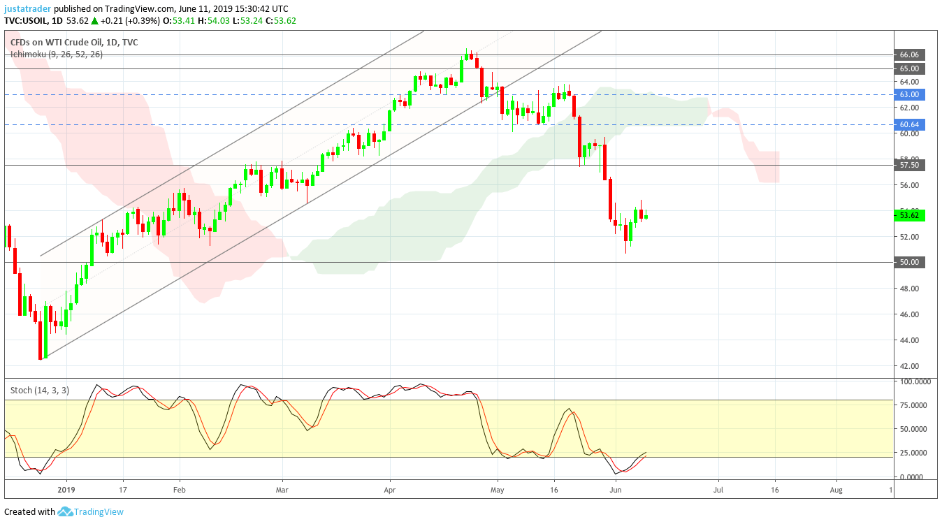Click the 57.50 price level label
The width and height of the screenshot is (942, 524).
point(909,165)
